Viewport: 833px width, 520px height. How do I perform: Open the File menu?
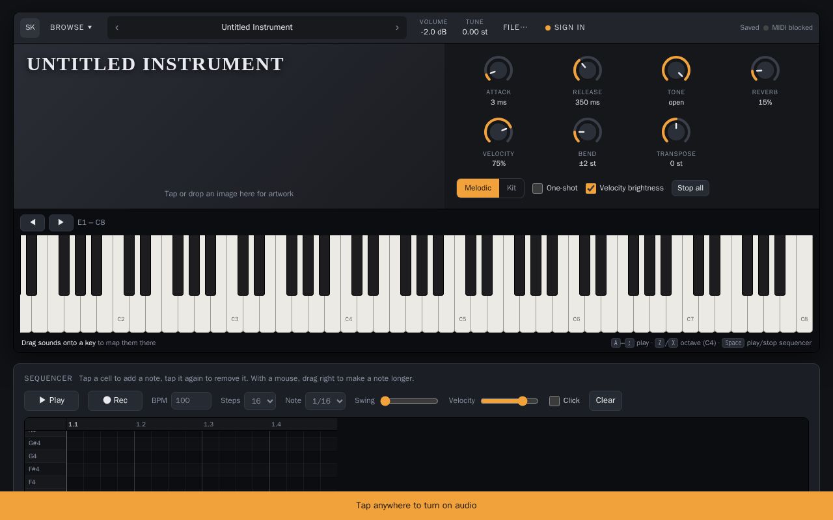click(515, 27)
